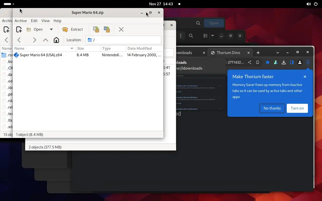322x201 pixels.
Task: Click the z64 file's blue diamond icon
Action: pyautogui.click(x=16, y=55)
